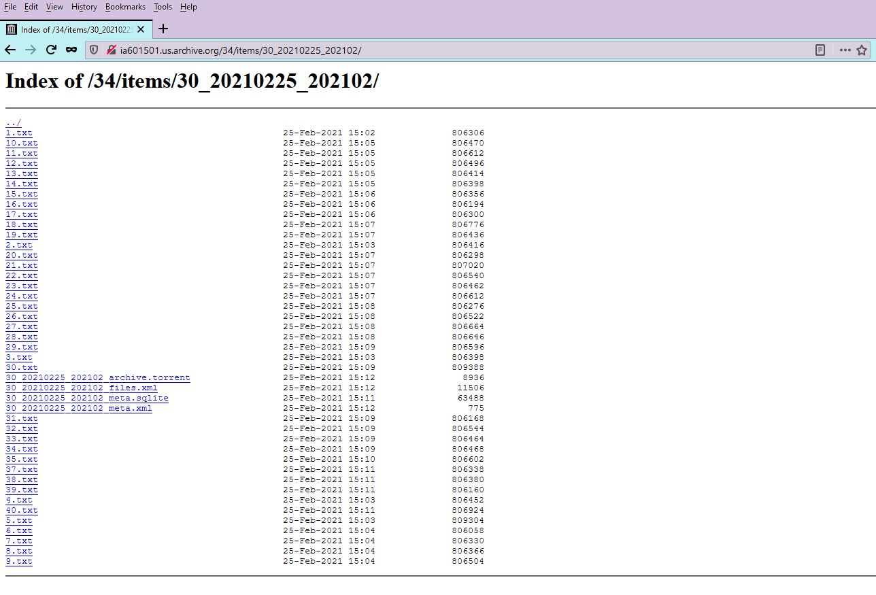Open the meta.sqlite link

tap(87, 398)
